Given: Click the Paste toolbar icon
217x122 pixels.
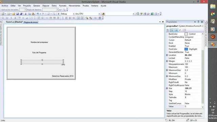Looking at the screenshot, I should click(x=33, y=14).
